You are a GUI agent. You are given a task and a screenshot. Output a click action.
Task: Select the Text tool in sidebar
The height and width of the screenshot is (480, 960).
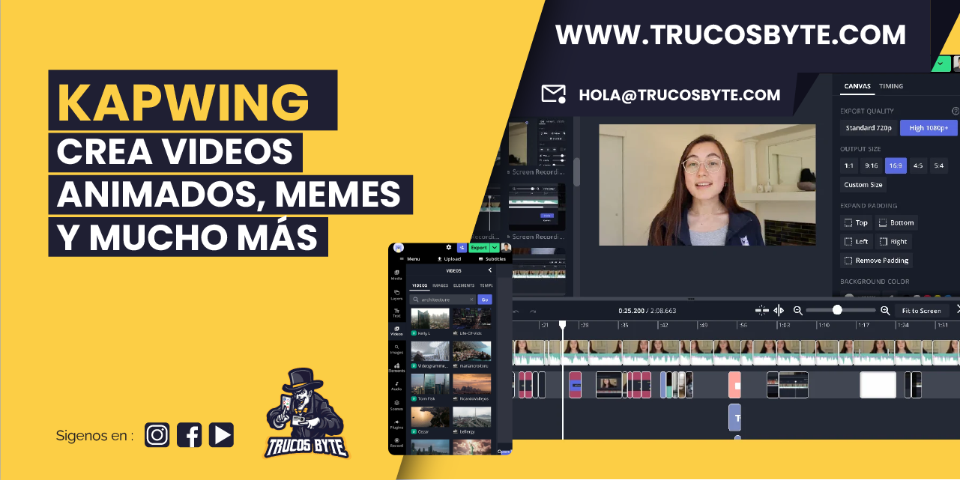click(x=396, y=312)
